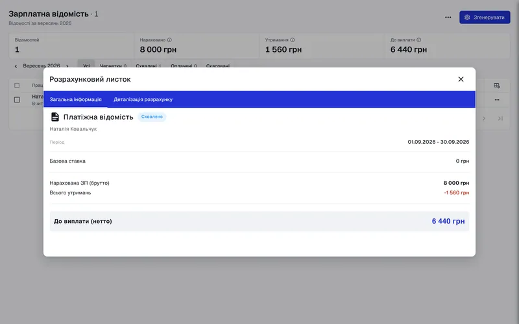Toggle the select-all checkbox in table header
Image resolution: width=519 pixels, height=324 pixels.
pos(17,86)
